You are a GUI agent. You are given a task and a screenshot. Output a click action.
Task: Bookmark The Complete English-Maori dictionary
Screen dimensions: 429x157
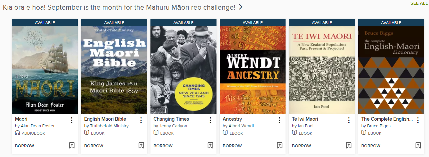tap(418, 145)
